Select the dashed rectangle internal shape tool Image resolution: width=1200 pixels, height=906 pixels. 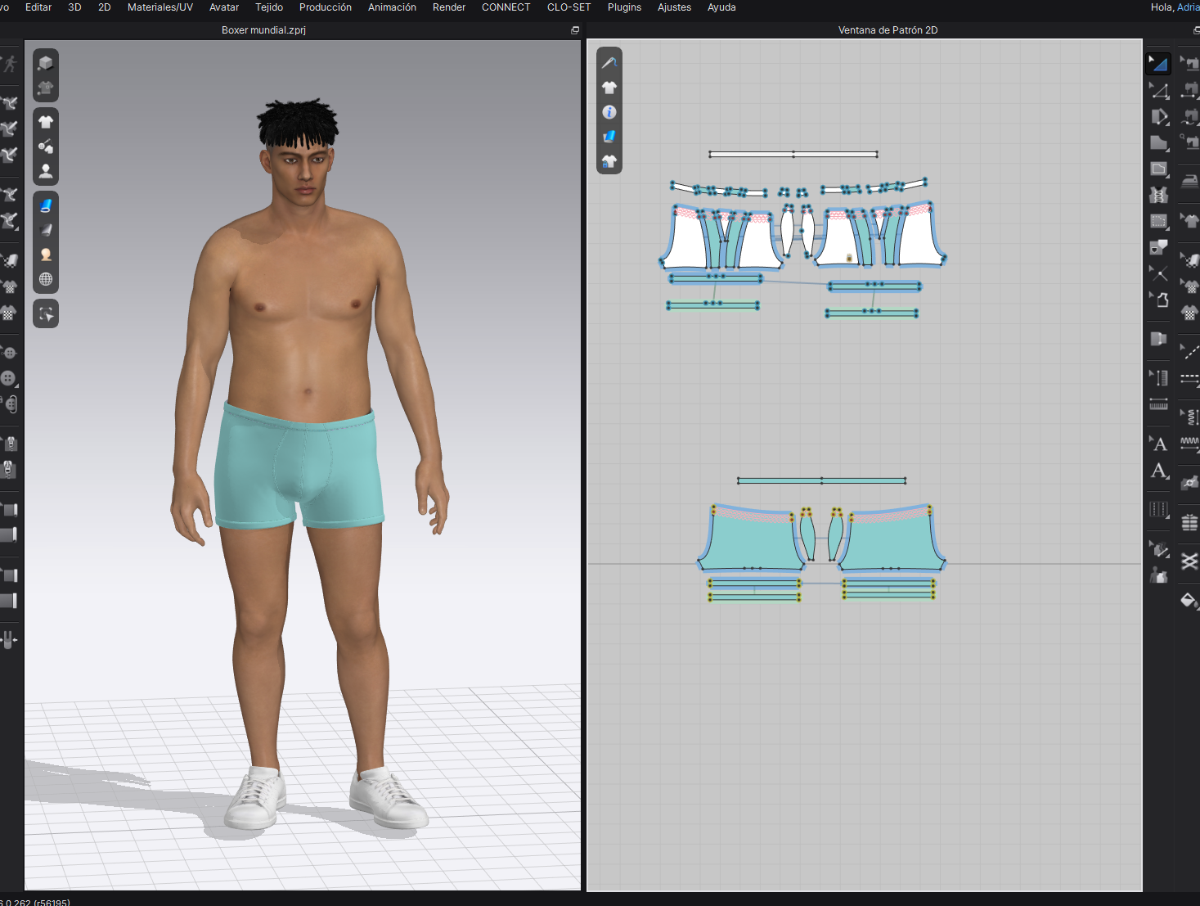pos(1159,221)
